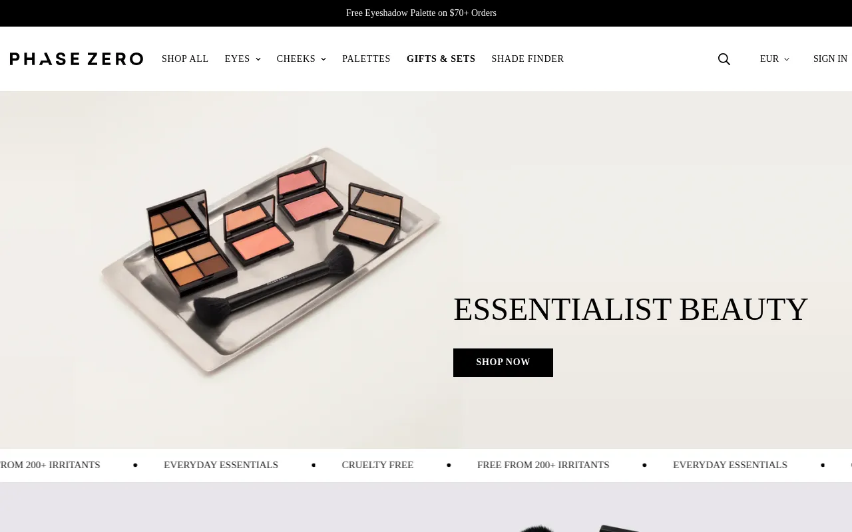This screenshot has height=532, width=852.
Task: Go to Palettes in navigation
Action: click(366, 59)
